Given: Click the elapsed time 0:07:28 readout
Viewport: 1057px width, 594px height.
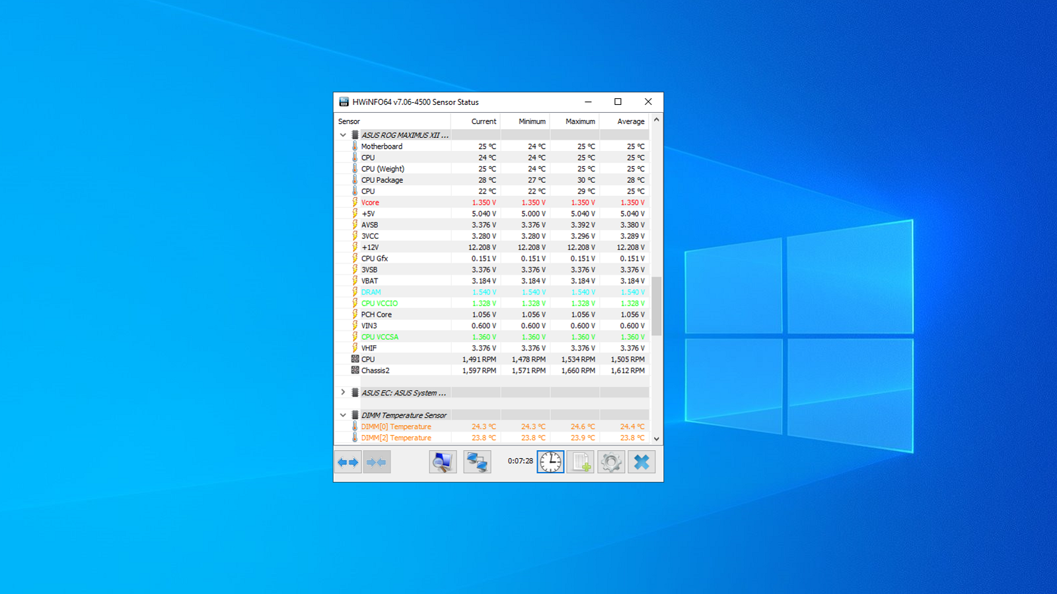Looking at the screenshot, I should click(x=520, y=461).
